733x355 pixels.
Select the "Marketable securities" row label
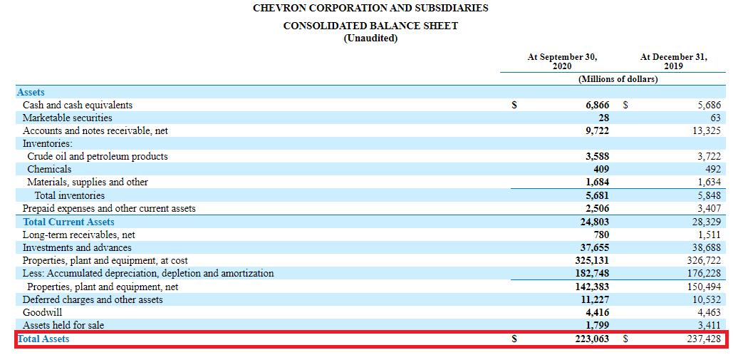[x=67, y=118]
